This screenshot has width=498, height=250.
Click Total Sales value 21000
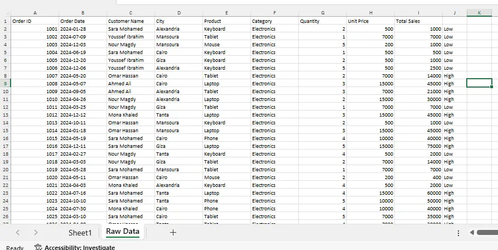point(419,92)
